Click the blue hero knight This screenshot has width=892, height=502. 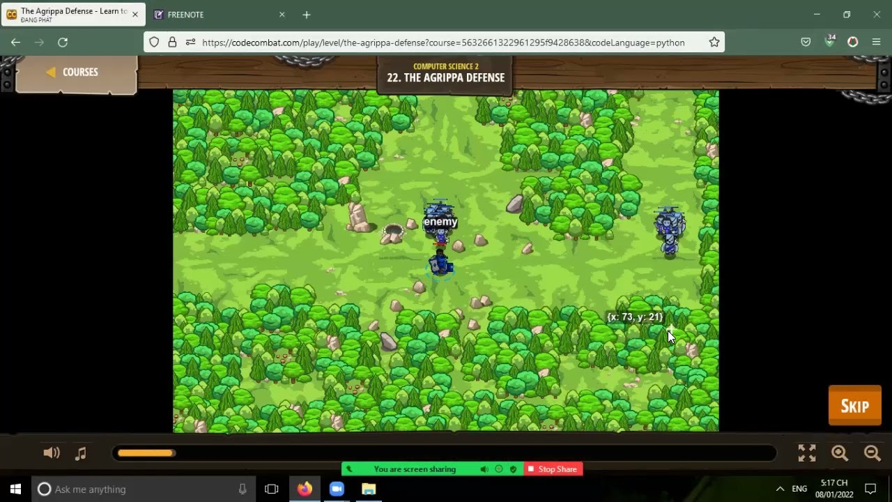[x=440, y=264]
